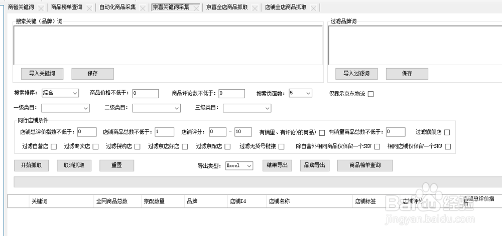The image size is (502, 236).
Task: Click the 过滤品牌词 text area
Action: (x=415, y=45)
